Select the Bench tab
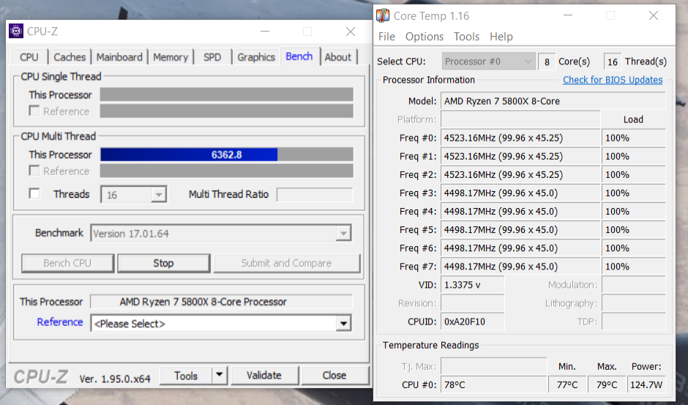The height and width of the screenshot is (405, 688). point(299,56)
